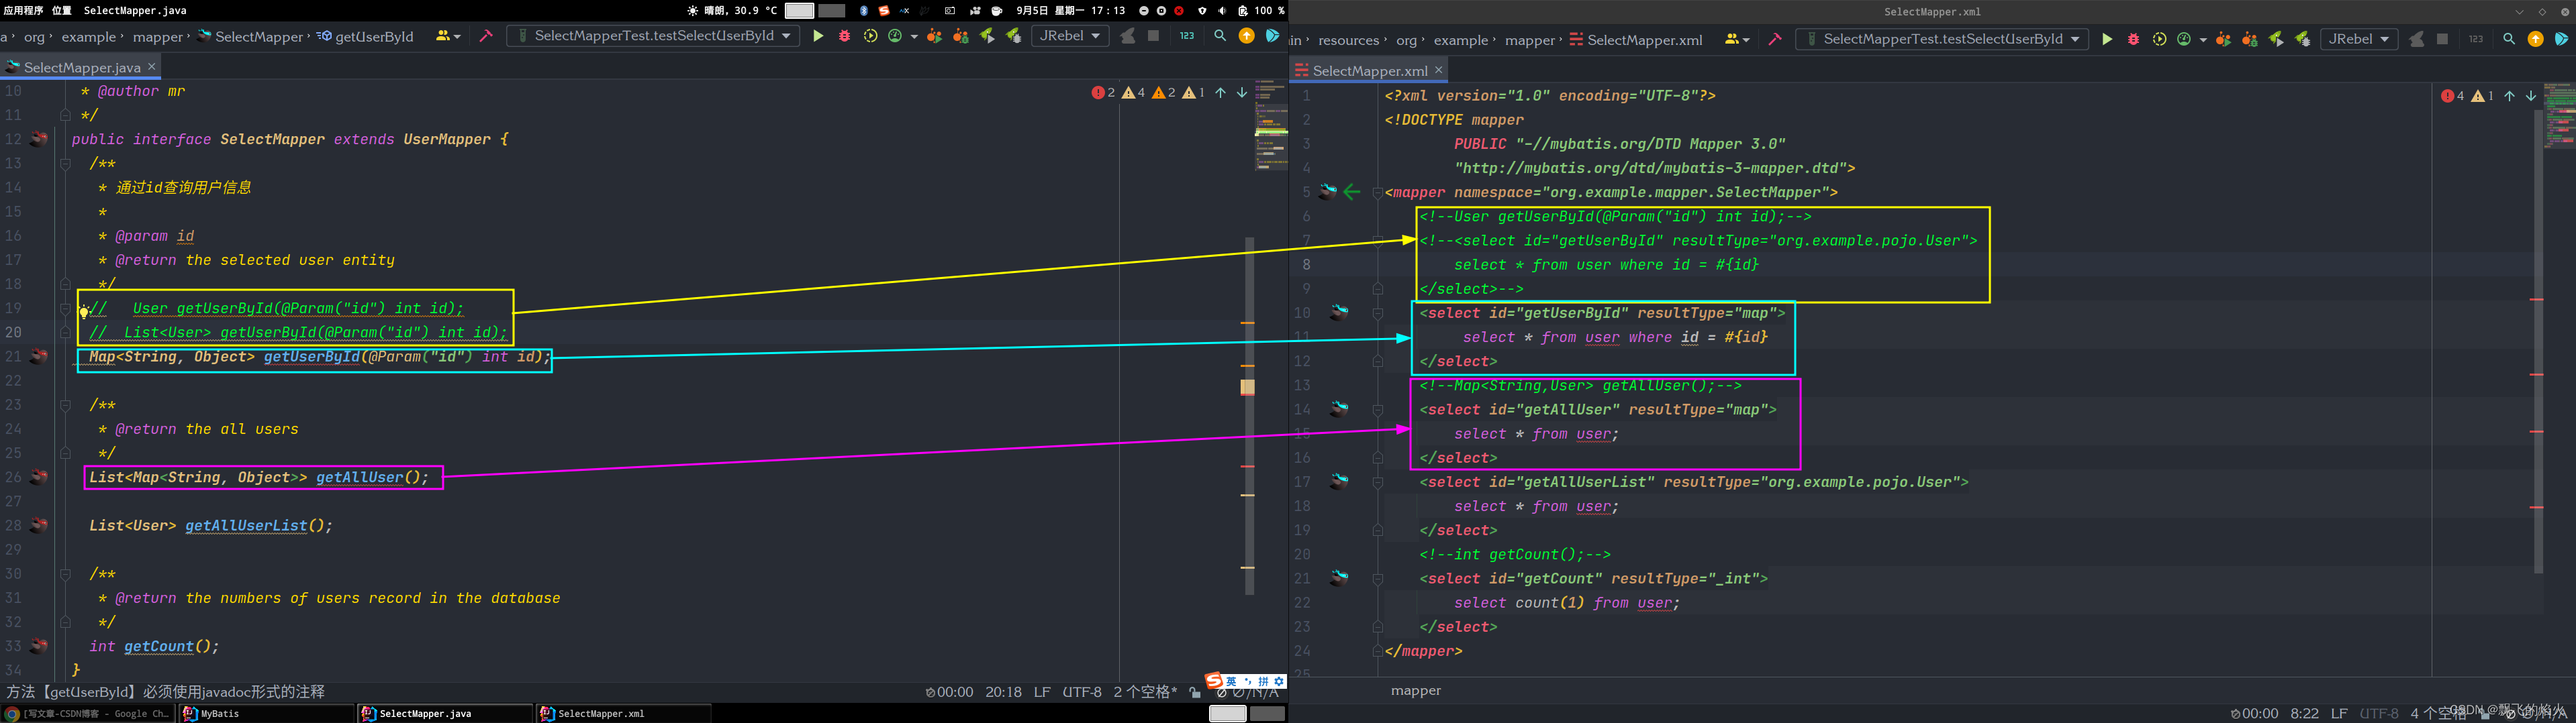
Task: Switch to SelectMapper.xml taskbar item
Action: point(624,714)
